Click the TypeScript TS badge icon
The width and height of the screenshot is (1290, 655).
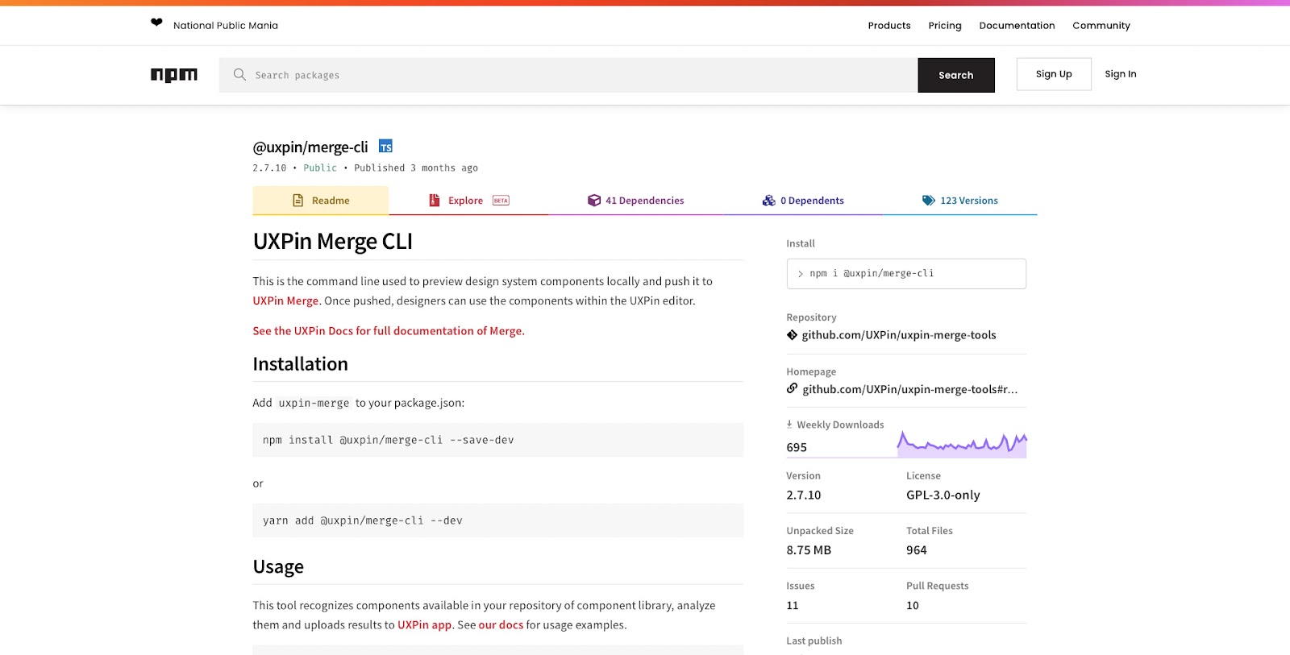coord(386,147)
